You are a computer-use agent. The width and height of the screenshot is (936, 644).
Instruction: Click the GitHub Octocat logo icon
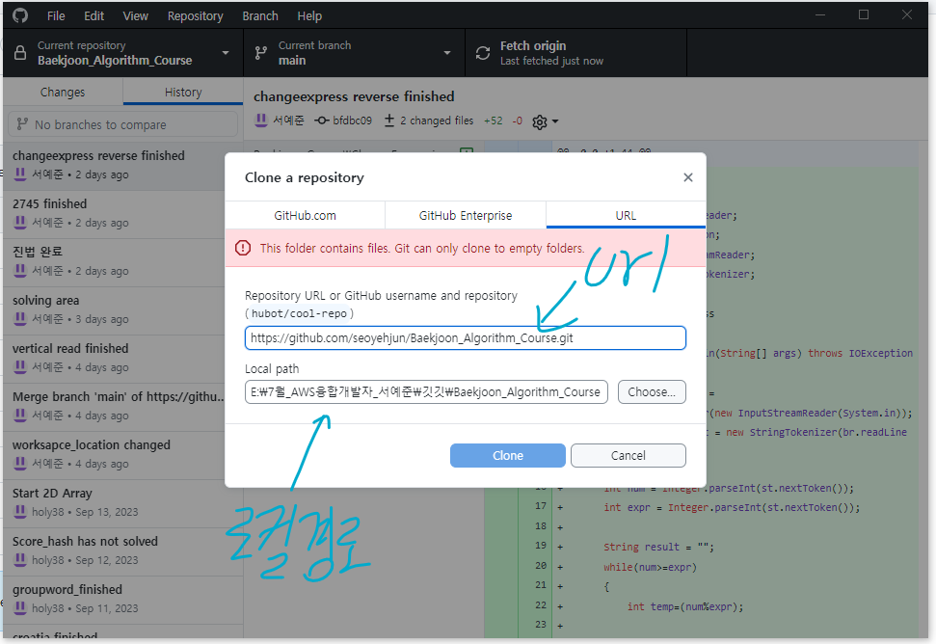click(20, 15)
